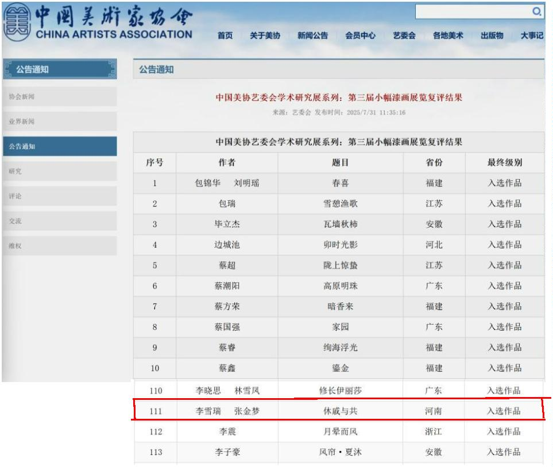Select 维权 in the sidebar

[60, 246]
